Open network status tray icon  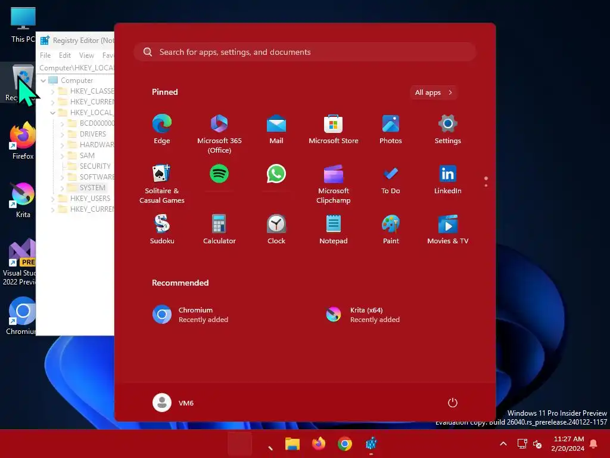click(x=522, y=444)
